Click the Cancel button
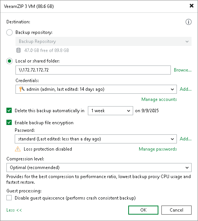The height and width of the screenshot is (221, 198). coord(177,210)
